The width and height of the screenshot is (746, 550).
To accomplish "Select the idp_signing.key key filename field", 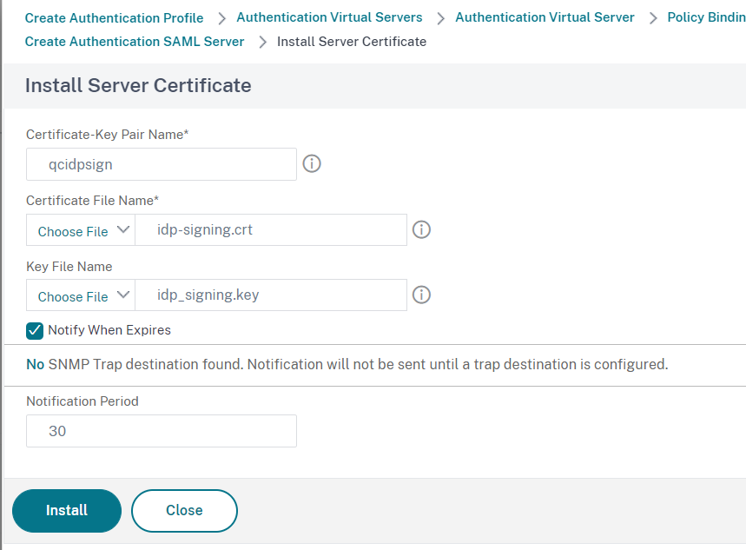I will coord(269,295).
